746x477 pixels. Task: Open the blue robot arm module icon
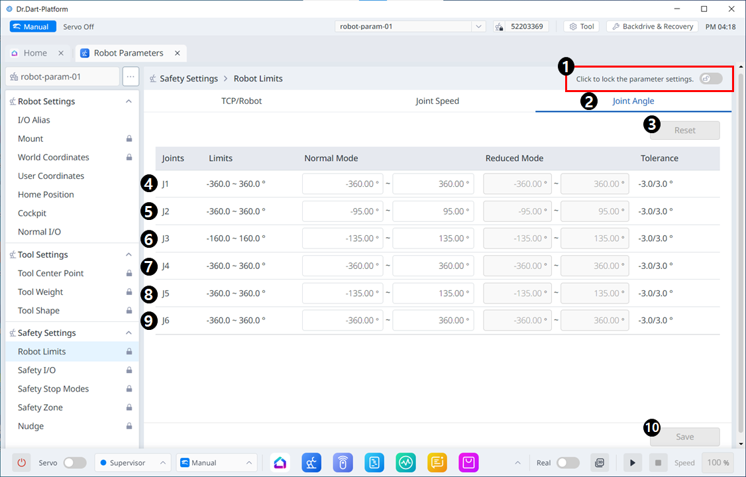point(312,462)
